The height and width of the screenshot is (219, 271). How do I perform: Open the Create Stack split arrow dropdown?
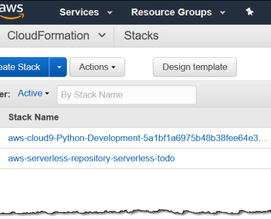tap(58, 67)
